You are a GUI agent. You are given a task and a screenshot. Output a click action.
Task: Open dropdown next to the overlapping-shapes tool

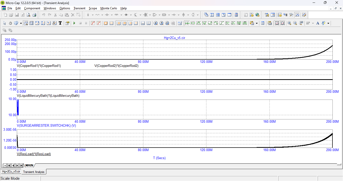pyautogui.click(x=21, y=23)
